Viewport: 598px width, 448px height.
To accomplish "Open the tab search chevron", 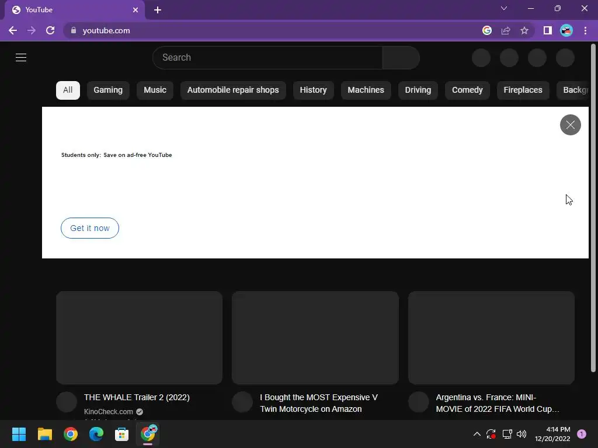I will click(x=504, y=8).
